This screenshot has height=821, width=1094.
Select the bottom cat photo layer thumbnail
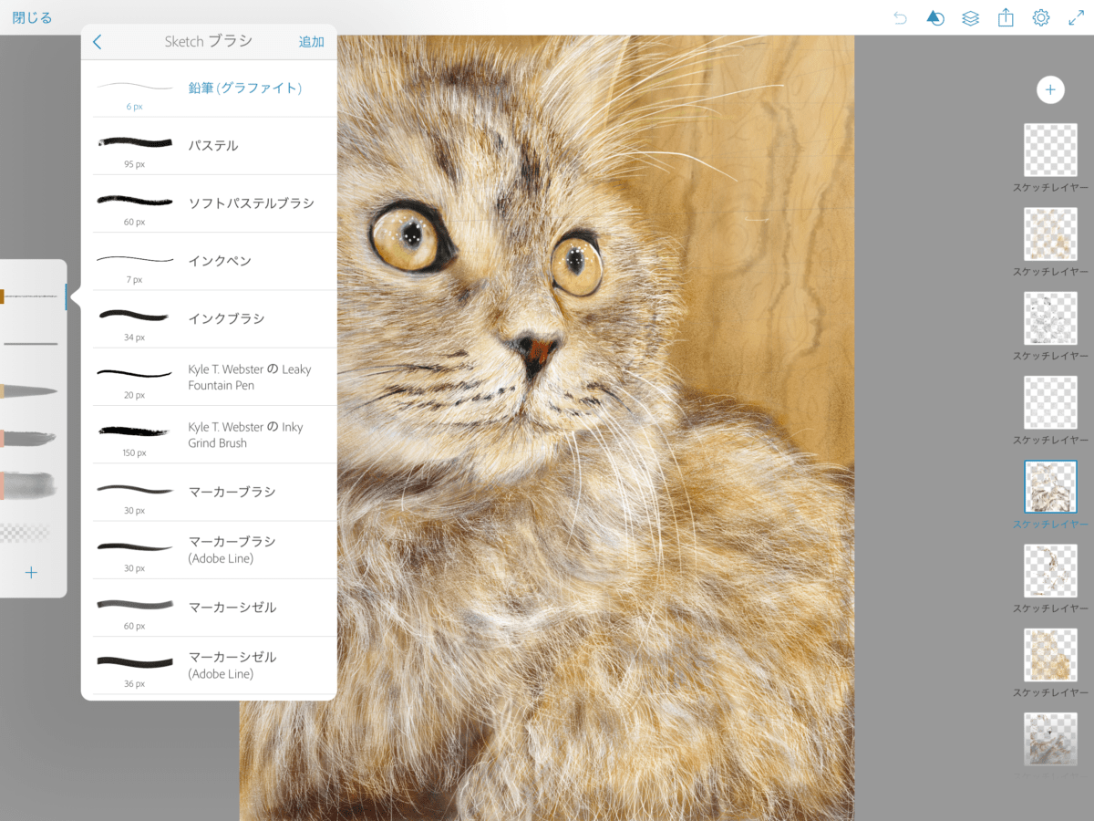pyautogui.click(x=1050, y=739)
